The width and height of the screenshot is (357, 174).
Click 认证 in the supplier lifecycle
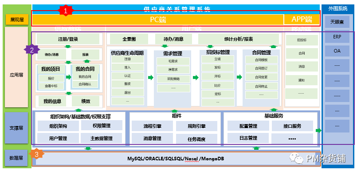coord(128,76)
